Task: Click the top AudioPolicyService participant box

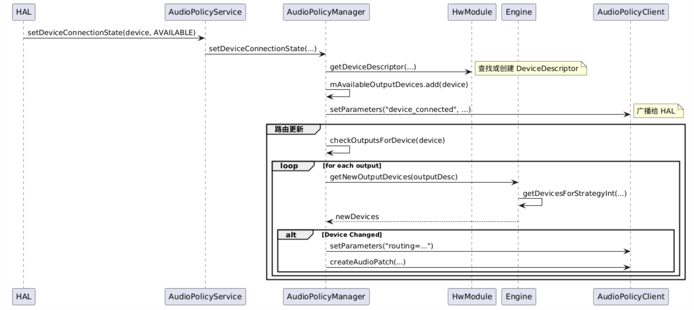Action: [x=205, y=12]
